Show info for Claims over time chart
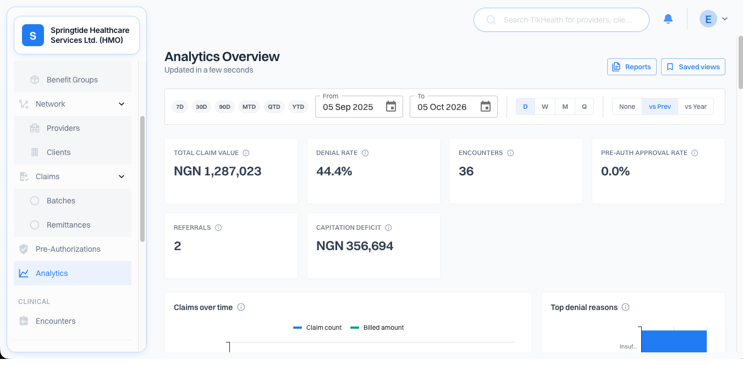The image size is (743, 365). coord(241,307)
